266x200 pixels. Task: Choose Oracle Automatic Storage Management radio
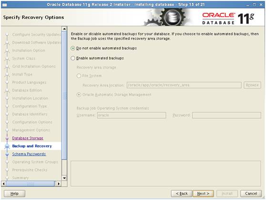[x=79, y=95]
